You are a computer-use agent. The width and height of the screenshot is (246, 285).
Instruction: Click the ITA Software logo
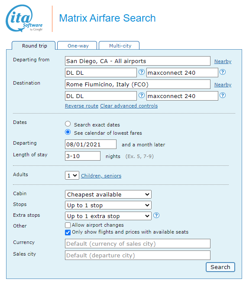(24, 18)
